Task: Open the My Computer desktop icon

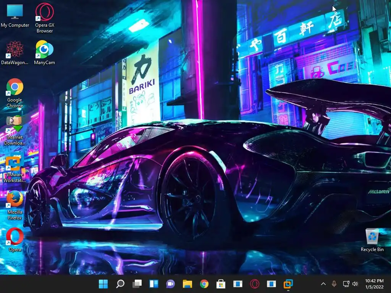Action: click(15, 15)
